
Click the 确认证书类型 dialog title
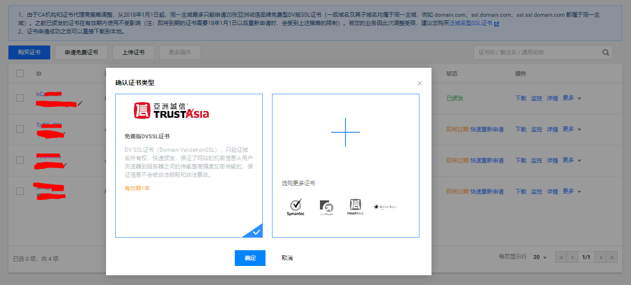point(135,83)
